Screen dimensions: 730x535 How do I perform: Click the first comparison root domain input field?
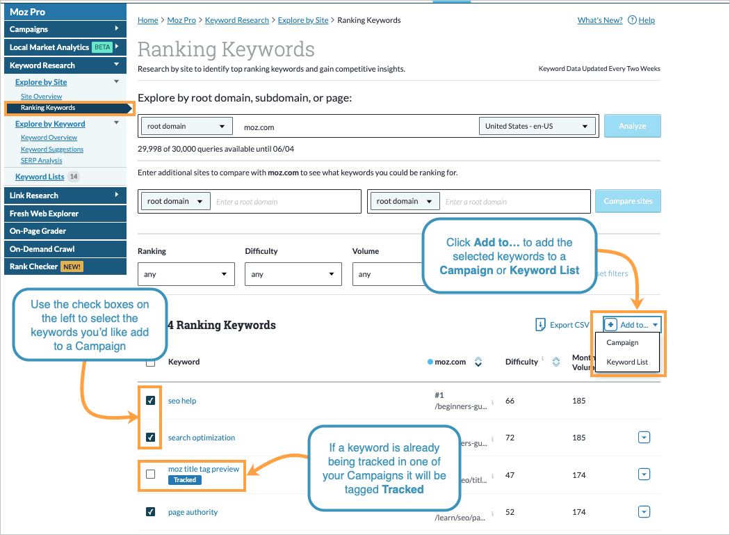click(x=286, y=202)
